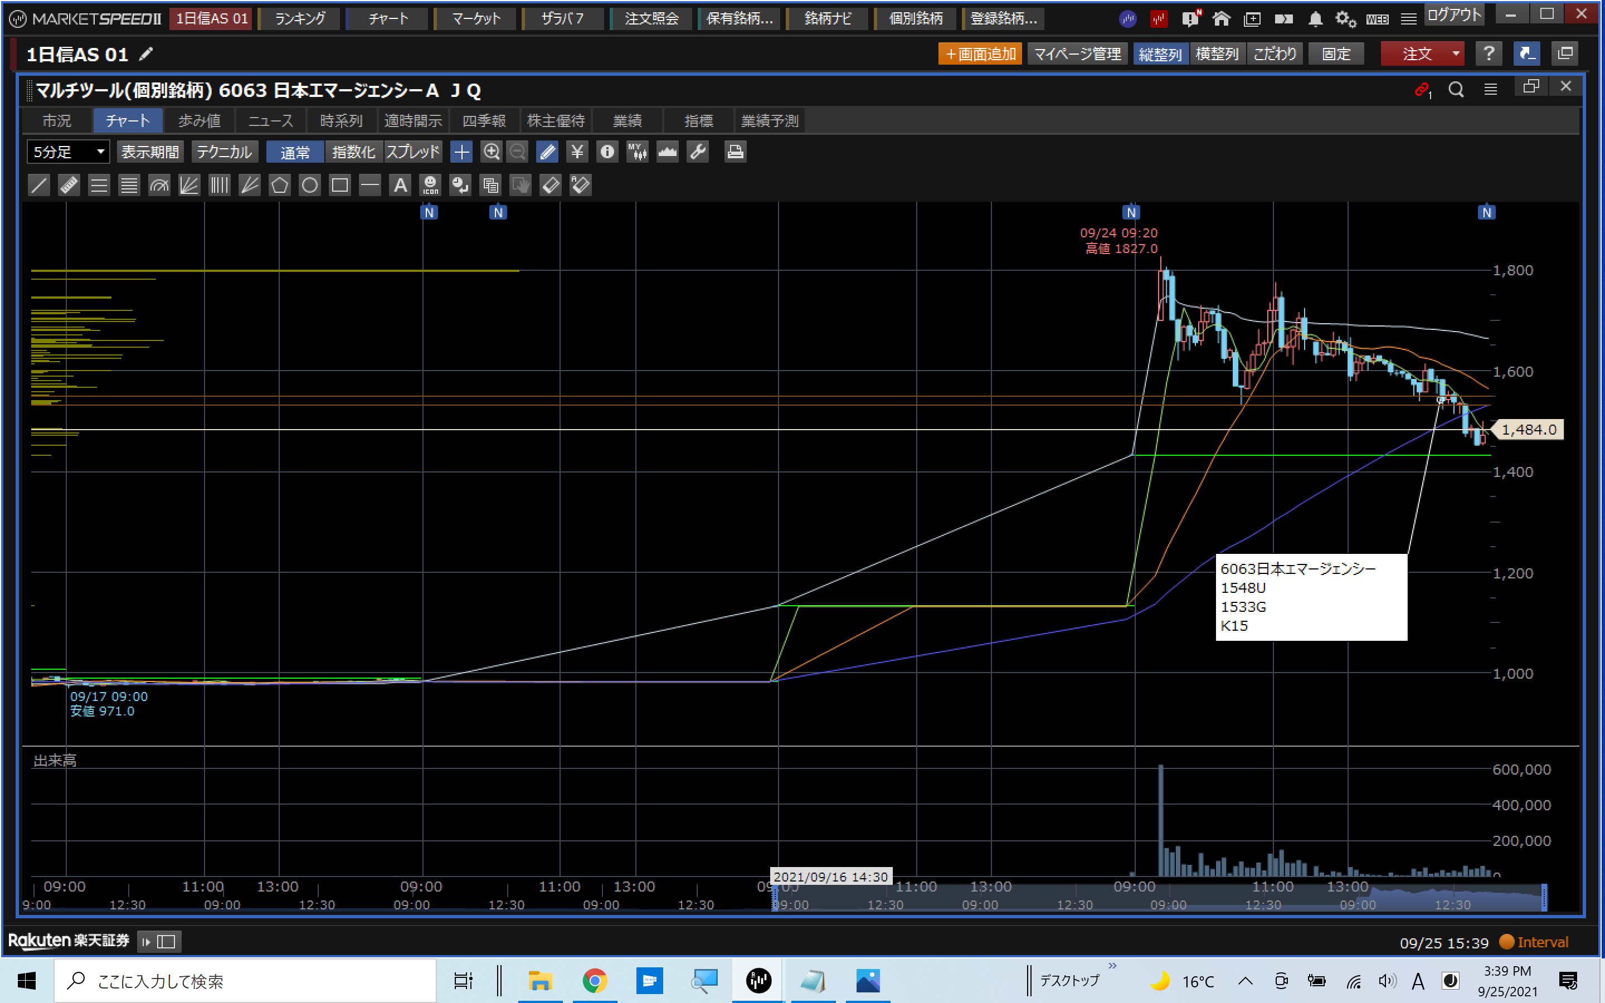The height and width of the screenshot is (1003, 1605).
Task: Switch to the 四季報 tab
Action: (x=484, y=121)
